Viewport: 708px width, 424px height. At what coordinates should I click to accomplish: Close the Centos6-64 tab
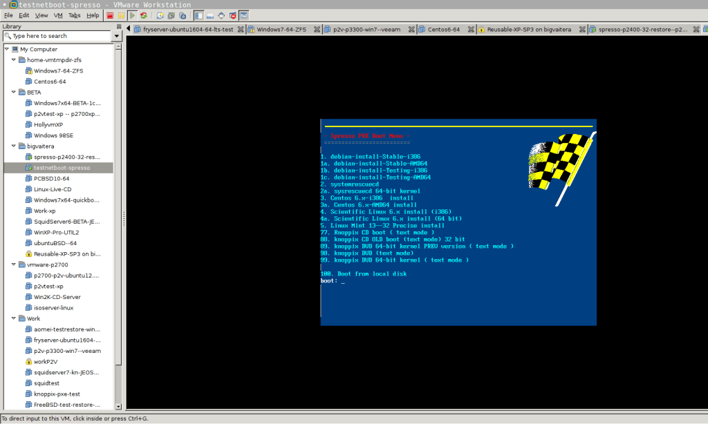click(471, 29)
